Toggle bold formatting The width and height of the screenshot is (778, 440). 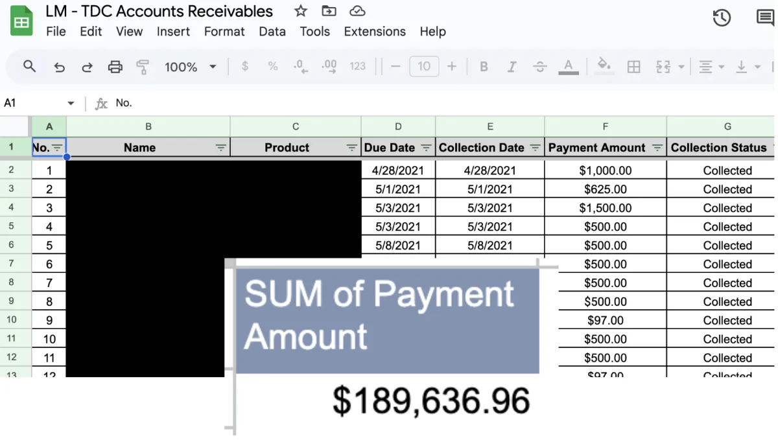(484, 66)
